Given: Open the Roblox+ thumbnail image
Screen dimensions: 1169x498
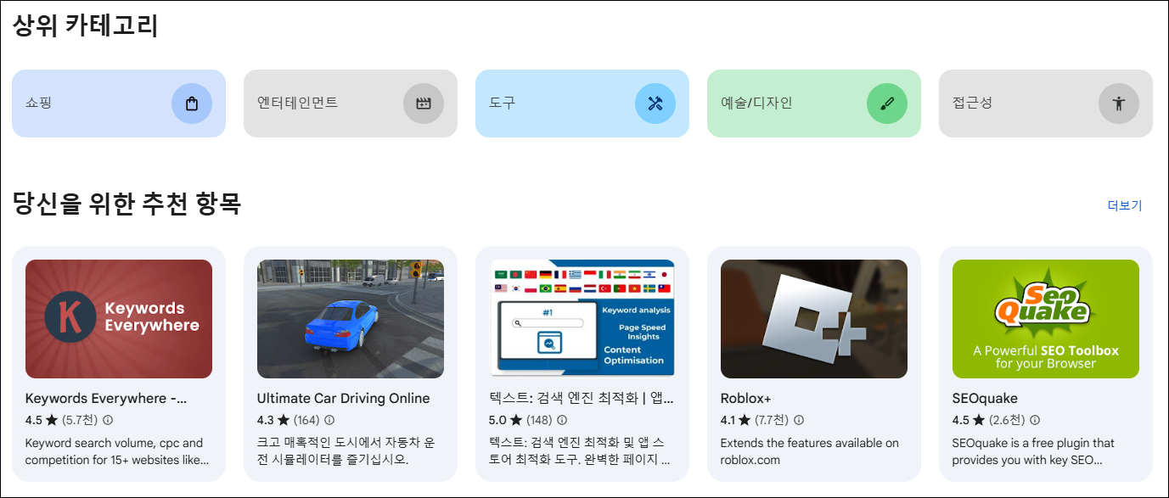Looking at the screenshot, I should [x=814, y=319].
